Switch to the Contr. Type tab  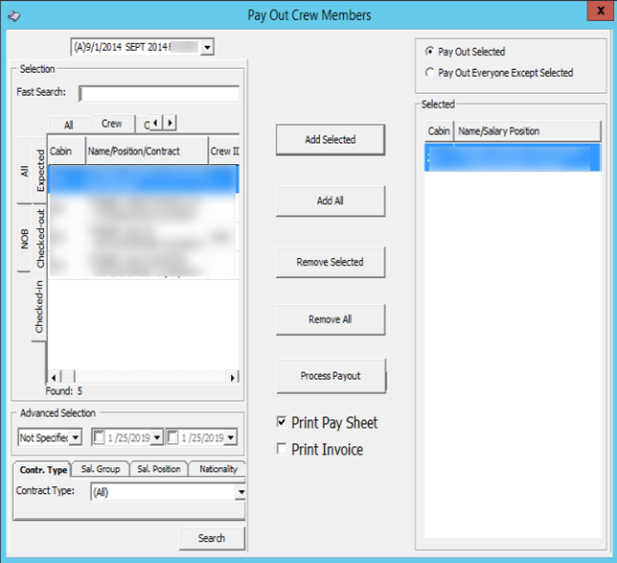[x=43, y=470]
